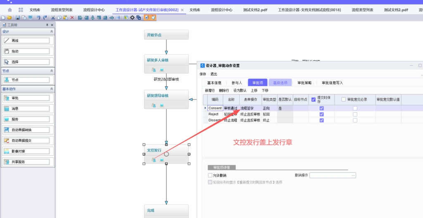Switch to 基本信息 tab
The height and width of the screenshot is (218, 423).
[x=214, y=83]
